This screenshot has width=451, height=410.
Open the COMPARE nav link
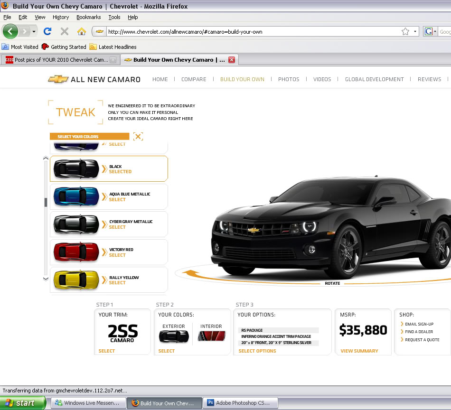(194, 79)
